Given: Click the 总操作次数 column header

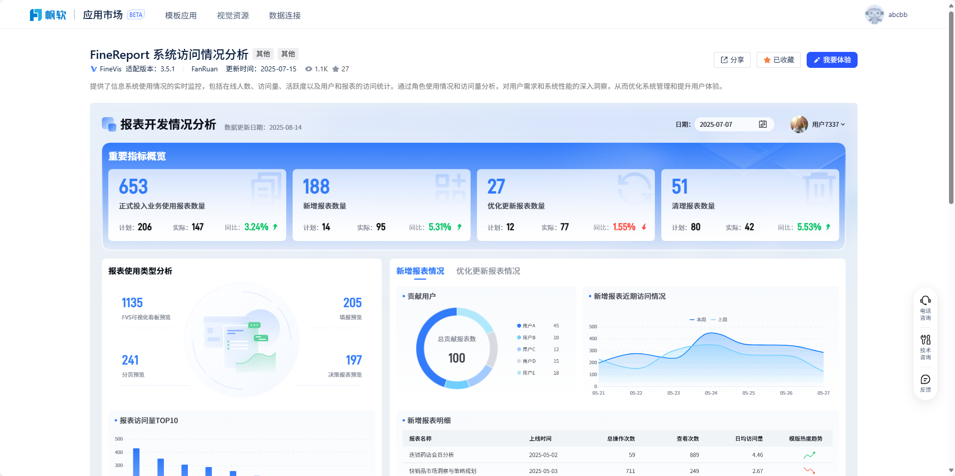Looking at the screenshot, I should point(621,439).
